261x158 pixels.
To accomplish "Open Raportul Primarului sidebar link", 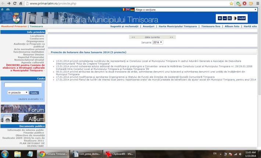I will (x=31, y=57).
